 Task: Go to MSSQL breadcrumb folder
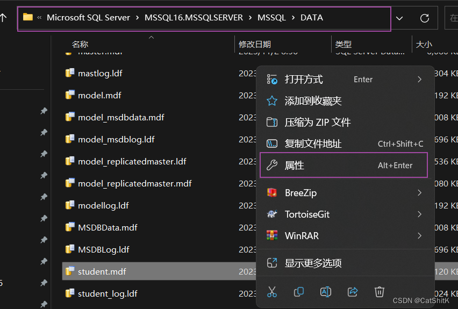271,18
